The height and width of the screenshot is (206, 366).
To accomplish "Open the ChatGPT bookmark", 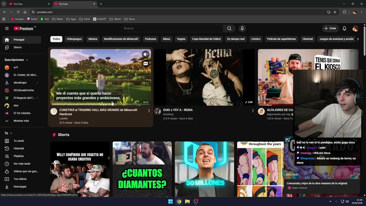I will [100, 19].
